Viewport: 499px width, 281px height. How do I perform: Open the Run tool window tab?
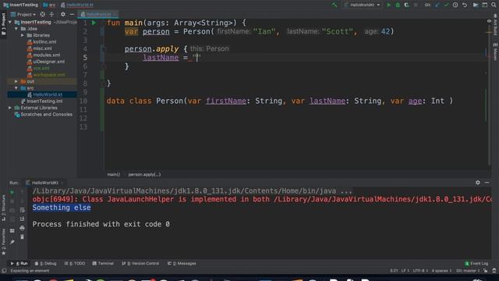point(19,264)
